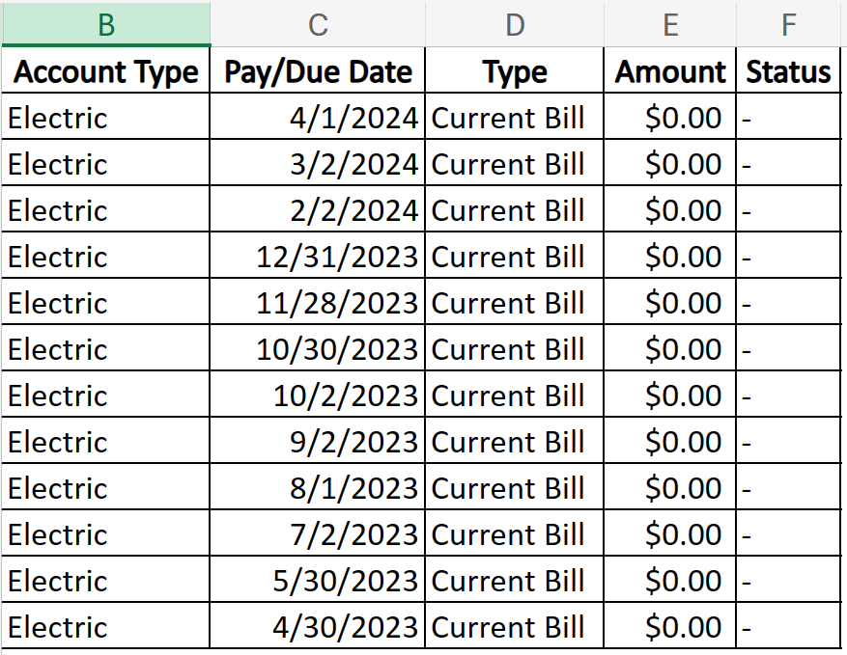Select the Amount header cell
The height and width of the screenshot is (655, 847).
coord(670,71)
